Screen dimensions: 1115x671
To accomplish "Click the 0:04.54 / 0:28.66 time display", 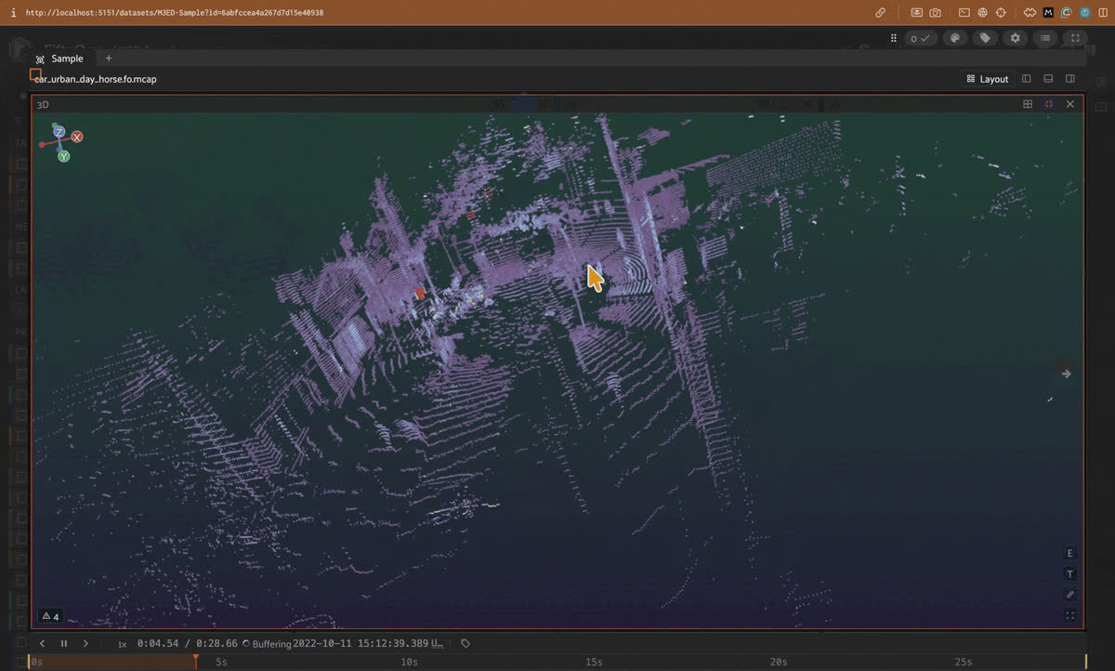I will pos(187,643).
